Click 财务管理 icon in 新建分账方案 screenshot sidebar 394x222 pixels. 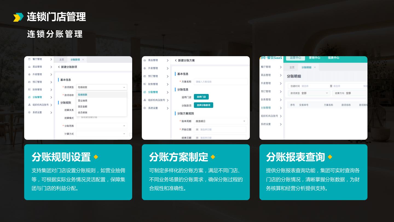click(145, 84)
